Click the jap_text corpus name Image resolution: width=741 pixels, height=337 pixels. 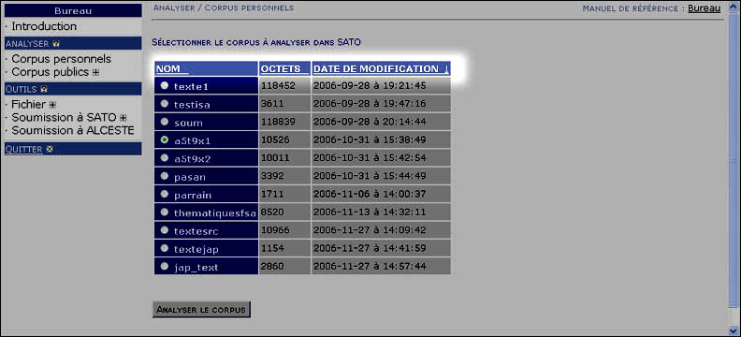pos(196,268)
